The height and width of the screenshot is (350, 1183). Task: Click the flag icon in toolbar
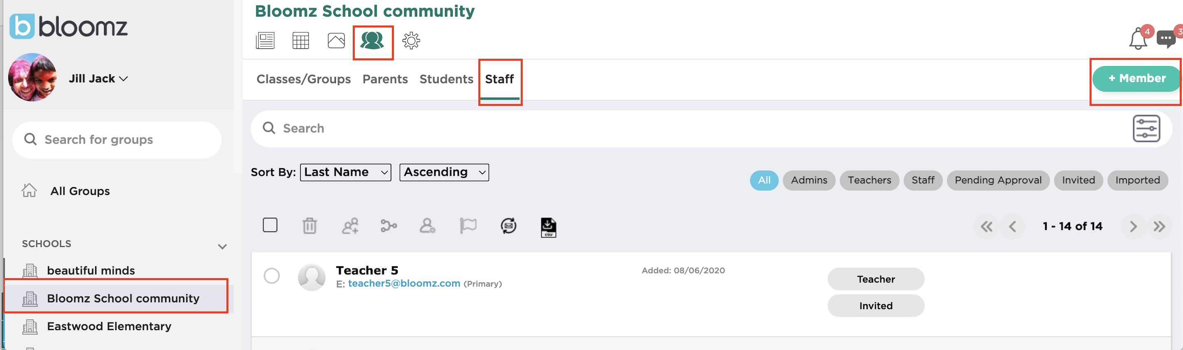click(x=468, y=226)
